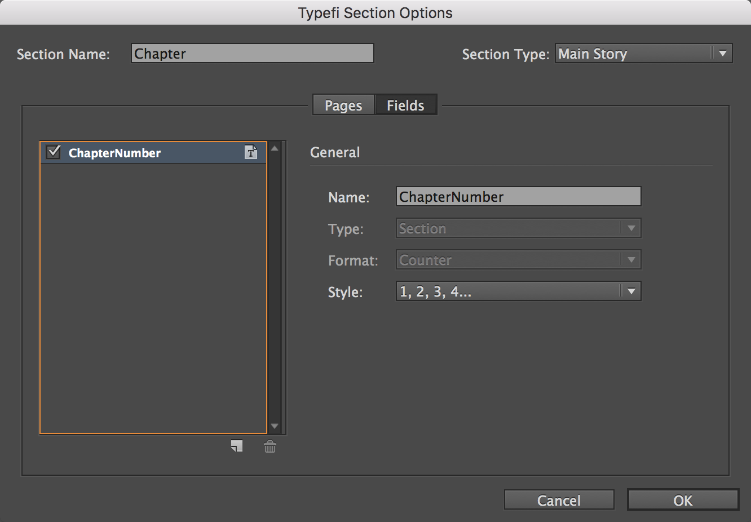The image size is (751, 522).
Task: Click the Section Name input field
Action: (253, 54)
